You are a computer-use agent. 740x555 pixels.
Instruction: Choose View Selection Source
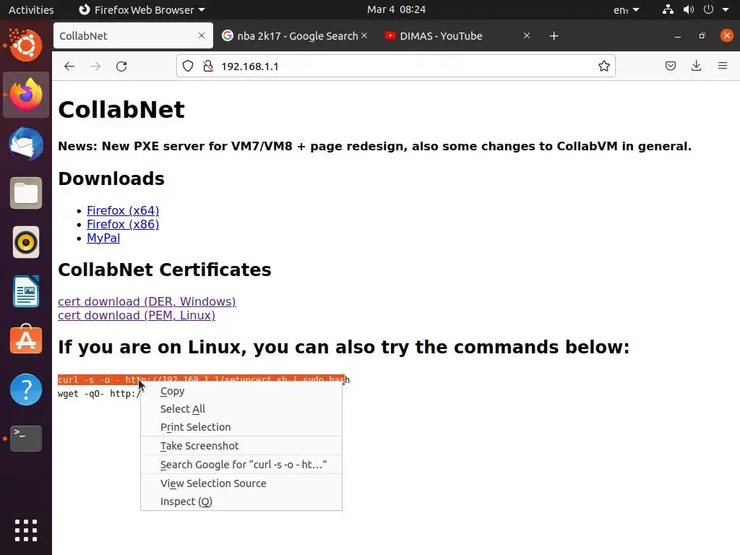pos(241,483)
